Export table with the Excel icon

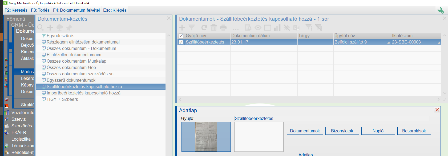pyautogui.click(x=296, y=28)
